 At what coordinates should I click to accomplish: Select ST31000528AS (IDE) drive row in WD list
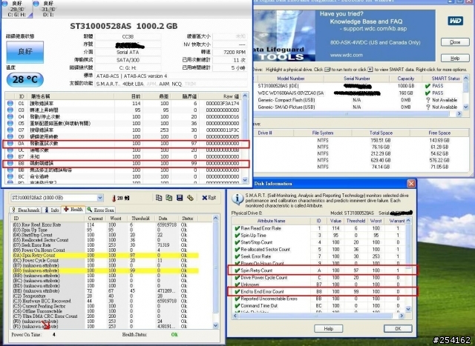358,86
